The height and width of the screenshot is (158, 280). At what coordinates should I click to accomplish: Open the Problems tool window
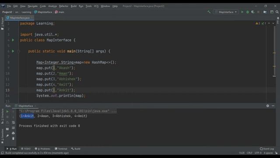pos(42,149)
